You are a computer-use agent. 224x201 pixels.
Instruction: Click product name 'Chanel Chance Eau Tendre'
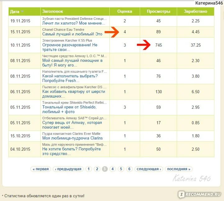(63, 30)
